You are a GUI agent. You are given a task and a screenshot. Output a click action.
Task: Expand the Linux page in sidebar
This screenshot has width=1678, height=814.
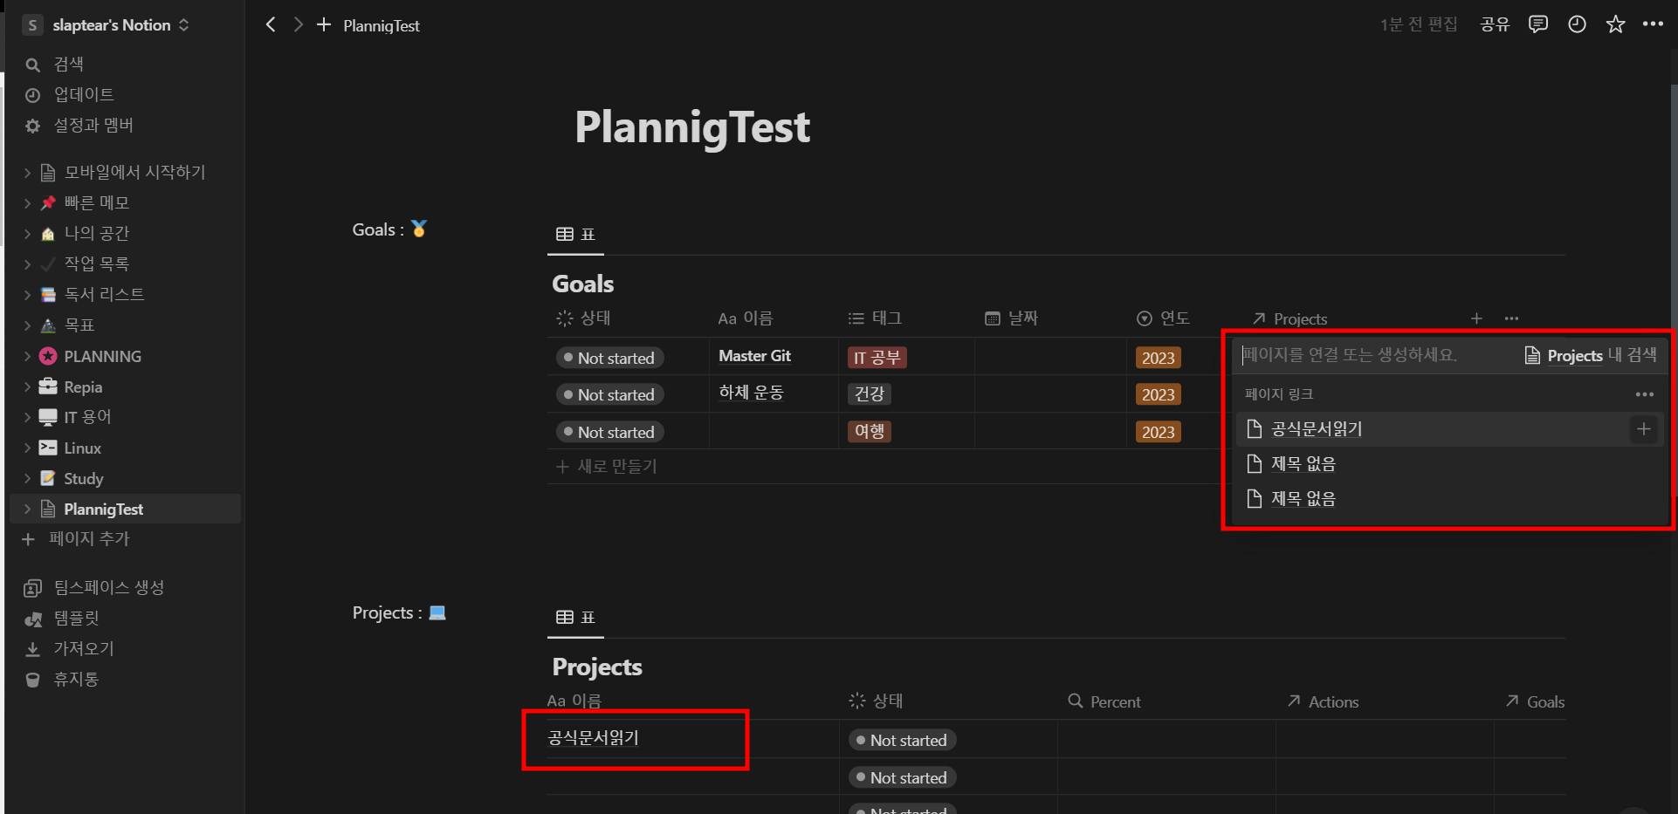click(27, 448)
